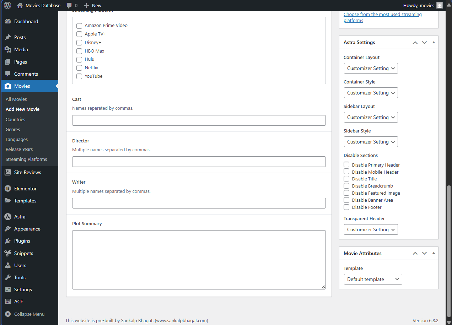This screenshot has height=325, width=452.
Task: Collapse the Movie Attributes panel toggle
Action: [x=434, y=253]
